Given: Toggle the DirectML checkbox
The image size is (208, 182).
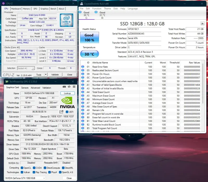Looking at the screenshot, I should click(63, 168).
